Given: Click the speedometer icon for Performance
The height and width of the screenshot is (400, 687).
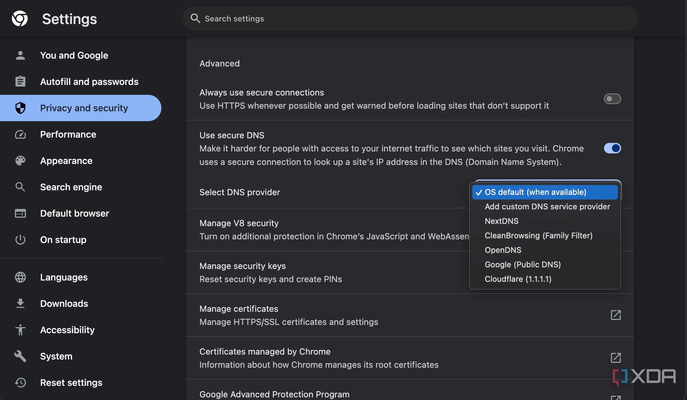Looking at the screenshot, I should pyautogui.click(x=20, y=134).
